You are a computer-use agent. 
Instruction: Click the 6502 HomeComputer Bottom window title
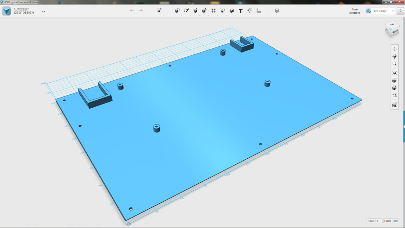pos(21,2)
